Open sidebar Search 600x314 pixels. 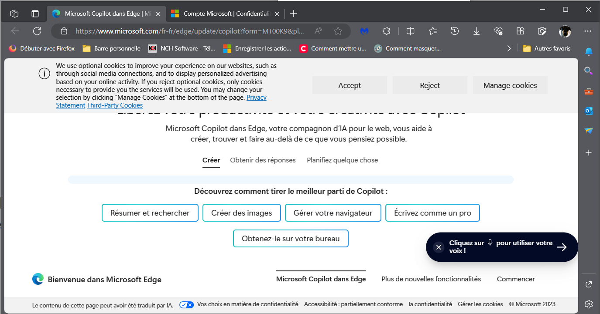coord(589,71)
